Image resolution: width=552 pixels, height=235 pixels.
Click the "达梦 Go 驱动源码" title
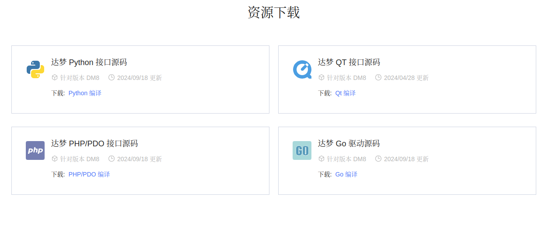(x=349, y=143)
